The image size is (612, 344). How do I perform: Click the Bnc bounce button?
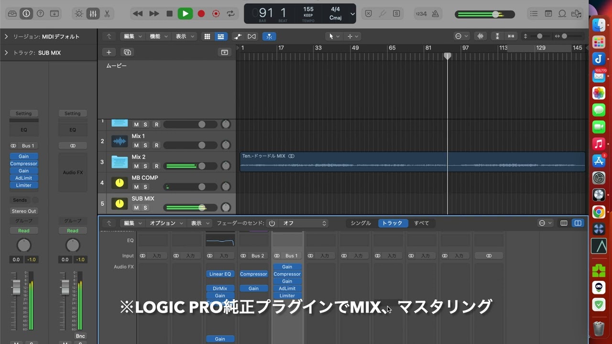pyautogui.click(x=80, y=336)
